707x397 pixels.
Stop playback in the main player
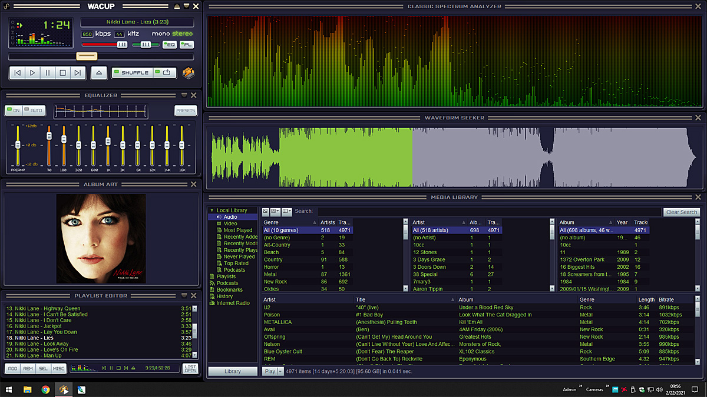[x=63, y=73]
